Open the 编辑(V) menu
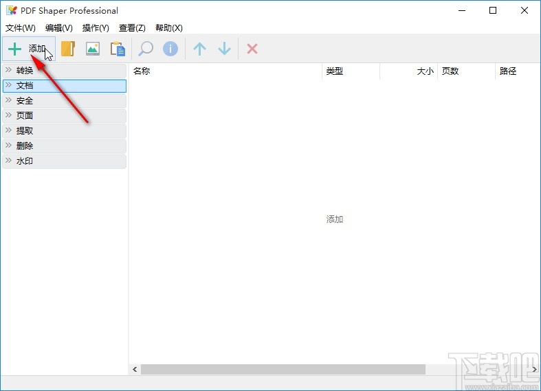Screen dimensions: 541x391 point(58,28)
